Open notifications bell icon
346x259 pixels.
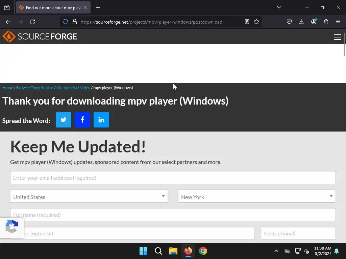tap(337, 251)
